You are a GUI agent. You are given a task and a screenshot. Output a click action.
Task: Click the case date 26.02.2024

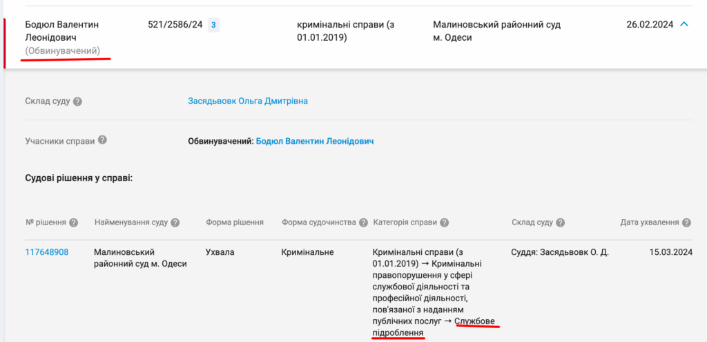coord(650,25)
